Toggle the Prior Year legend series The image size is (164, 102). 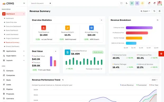point(154,85)
